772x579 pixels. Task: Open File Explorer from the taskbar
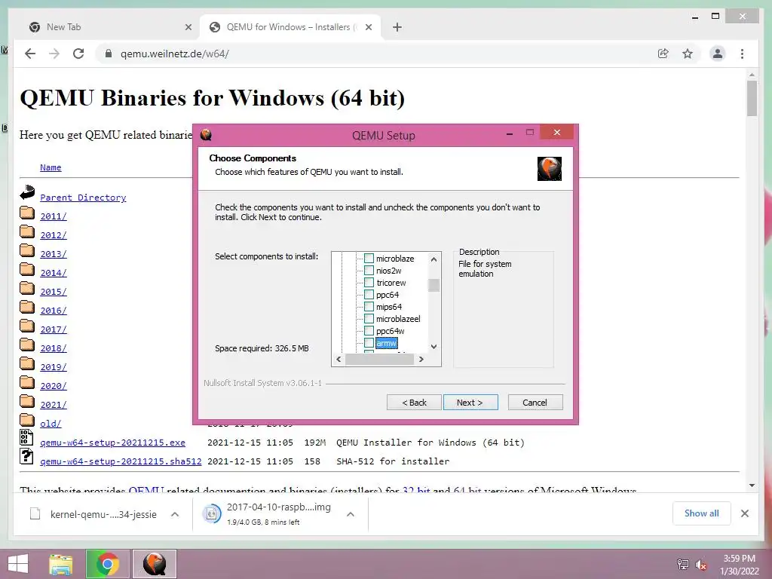[x=61, y=564]
